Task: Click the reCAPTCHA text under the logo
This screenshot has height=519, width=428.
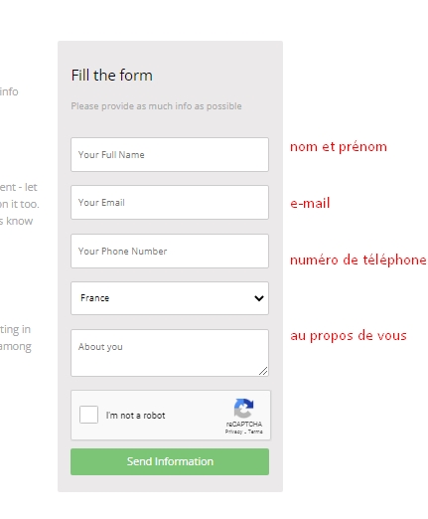Action: click(x=244, y=424)
